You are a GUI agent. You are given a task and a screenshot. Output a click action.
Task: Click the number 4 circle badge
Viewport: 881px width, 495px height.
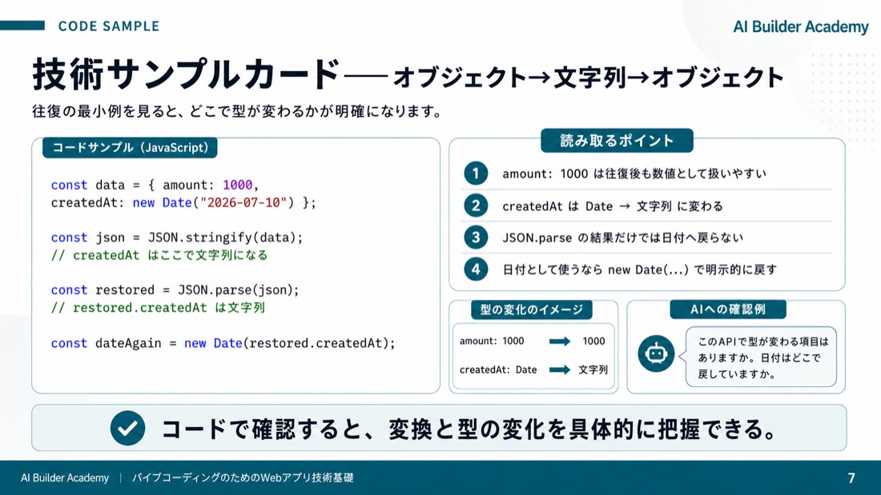coord(475,269)
